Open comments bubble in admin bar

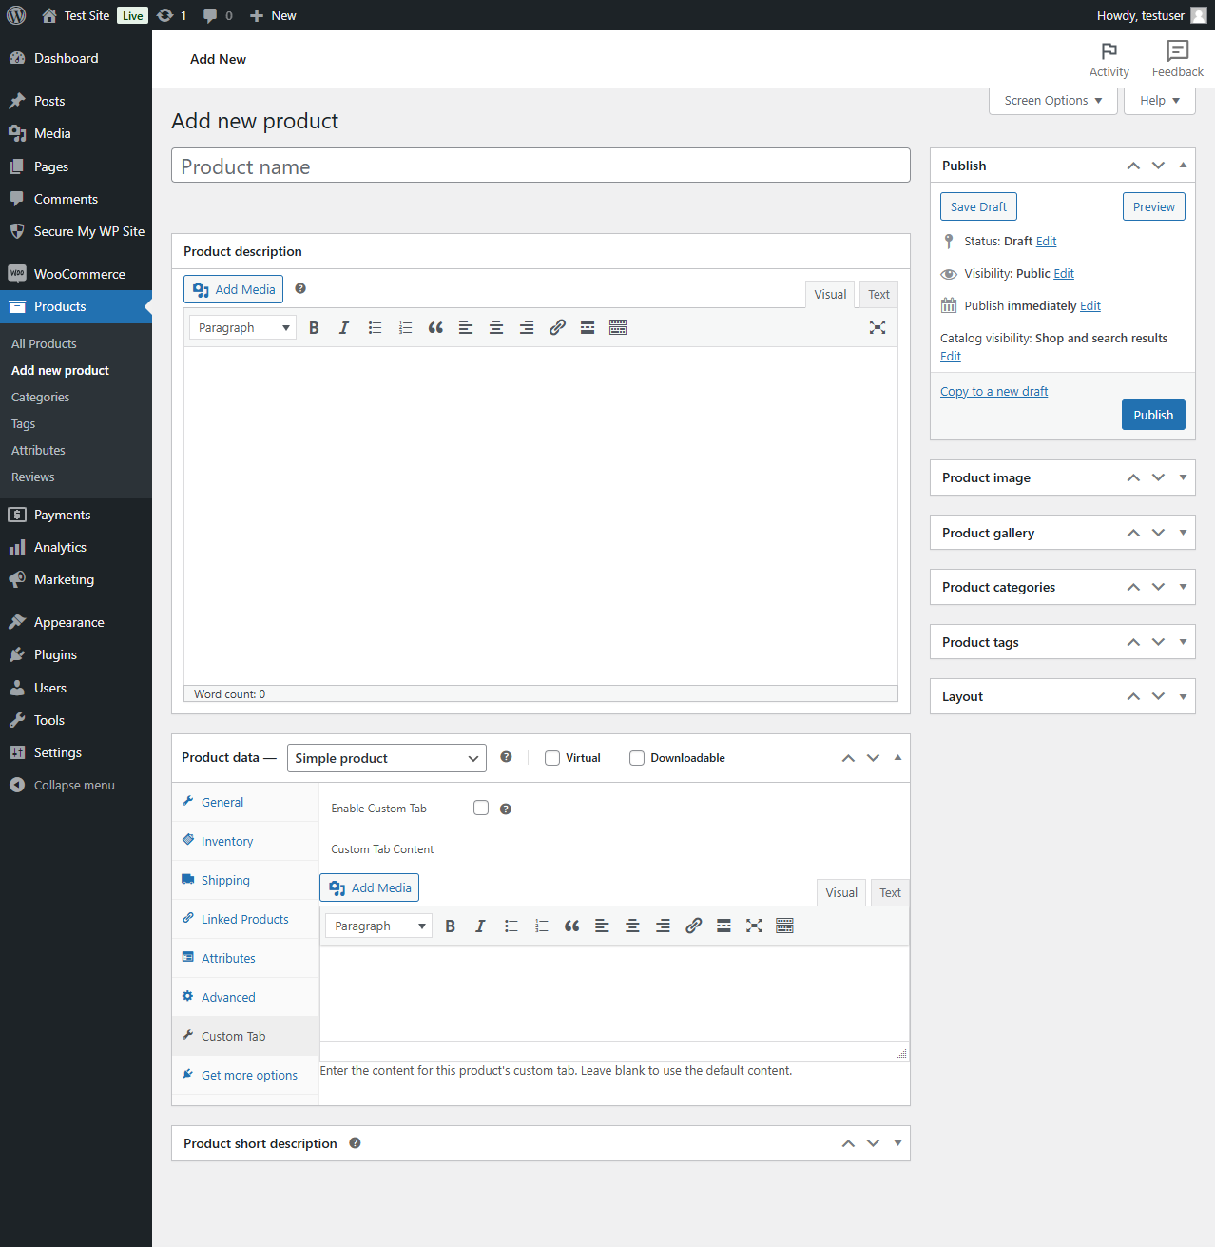[x=218, y=15]
